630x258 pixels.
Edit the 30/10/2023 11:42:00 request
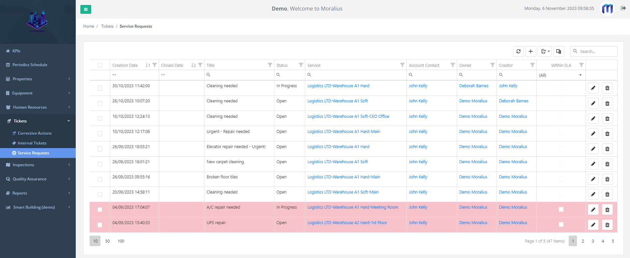point(593,88)
